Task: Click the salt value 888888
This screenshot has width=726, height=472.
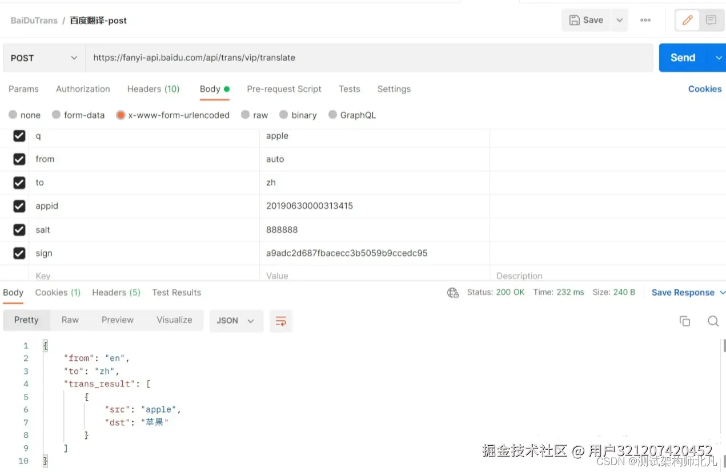Action: pyautogui.click(x=282, y=229)
